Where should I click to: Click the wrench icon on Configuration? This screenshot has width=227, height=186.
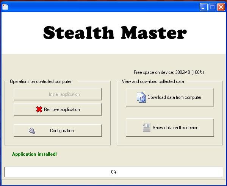click(32, 131)
